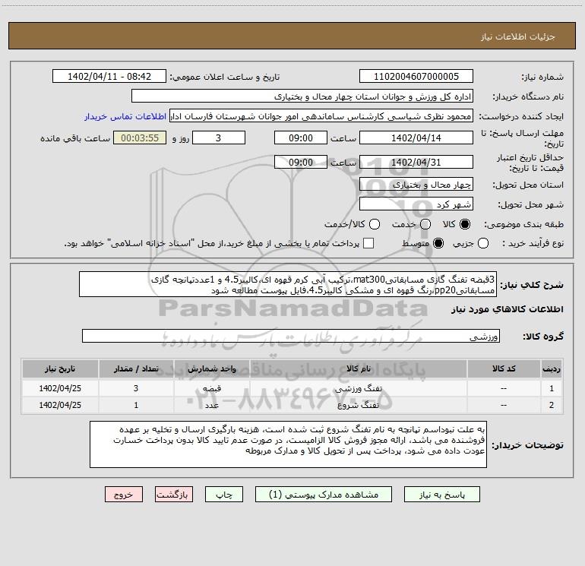
Task: Click the remaining days field showing 3
Action: pos(219,138)
